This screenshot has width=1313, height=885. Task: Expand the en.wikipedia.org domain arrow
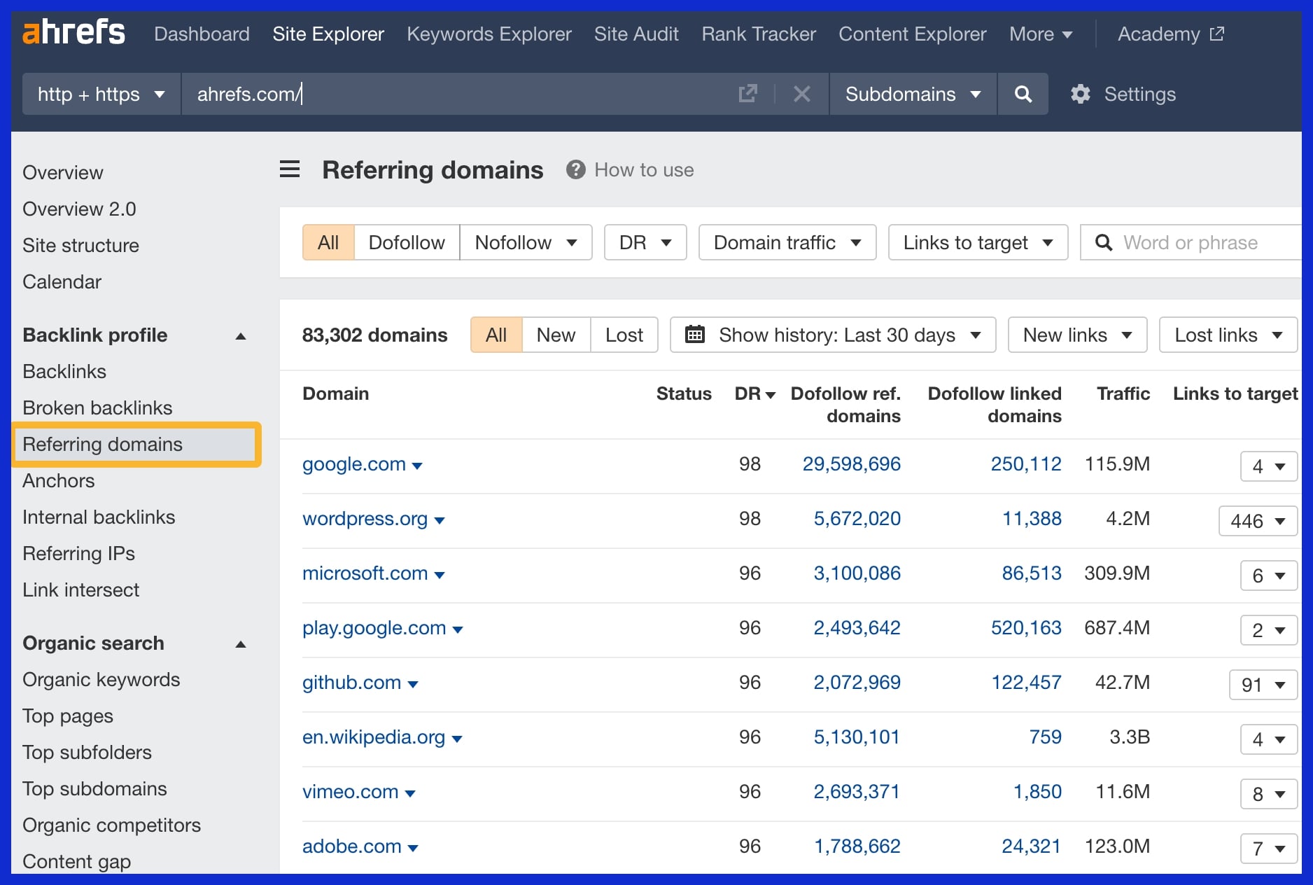point(457,739)
